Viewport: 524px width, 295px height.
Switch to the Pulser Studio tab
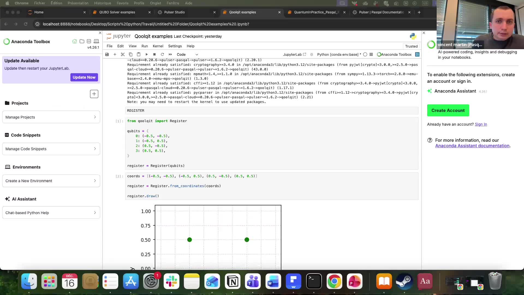click(x=175, y=12)
